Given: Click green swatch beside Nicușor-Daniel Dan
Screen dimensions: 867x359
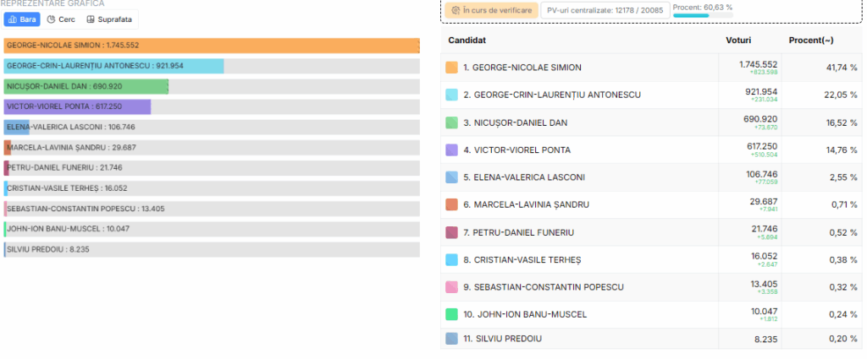Looking at the screenshot, I should (x=452, y=122).
